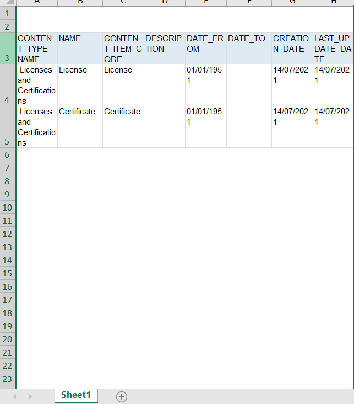
Task: Click the DATE_TO header cell
Action: pos(249,48)
